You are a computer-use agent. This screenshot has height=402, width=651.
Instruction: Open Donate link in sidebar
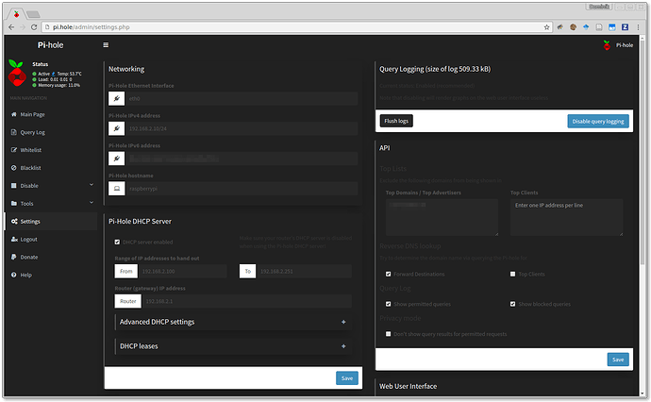29,257
